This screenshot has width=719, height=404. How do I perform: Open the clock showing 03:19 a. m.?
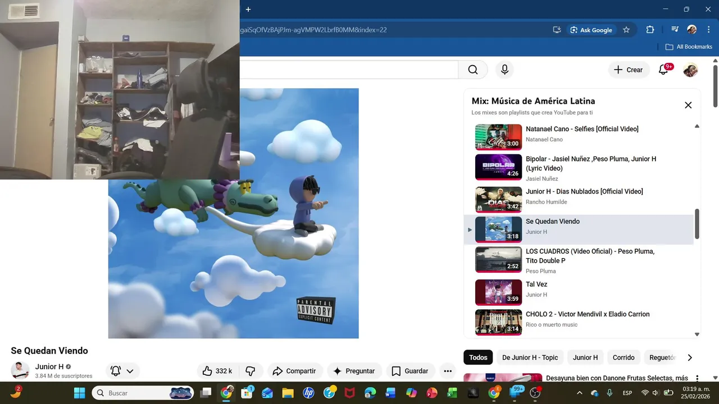pyautogui.click(x=696, y=393)
